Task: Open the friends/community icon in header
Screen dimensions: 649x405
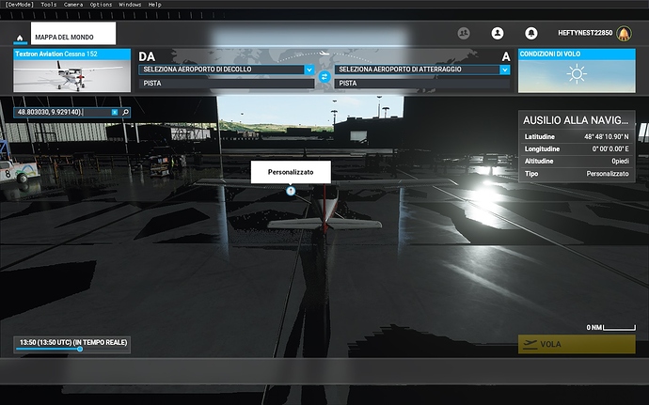Action: 464,33
